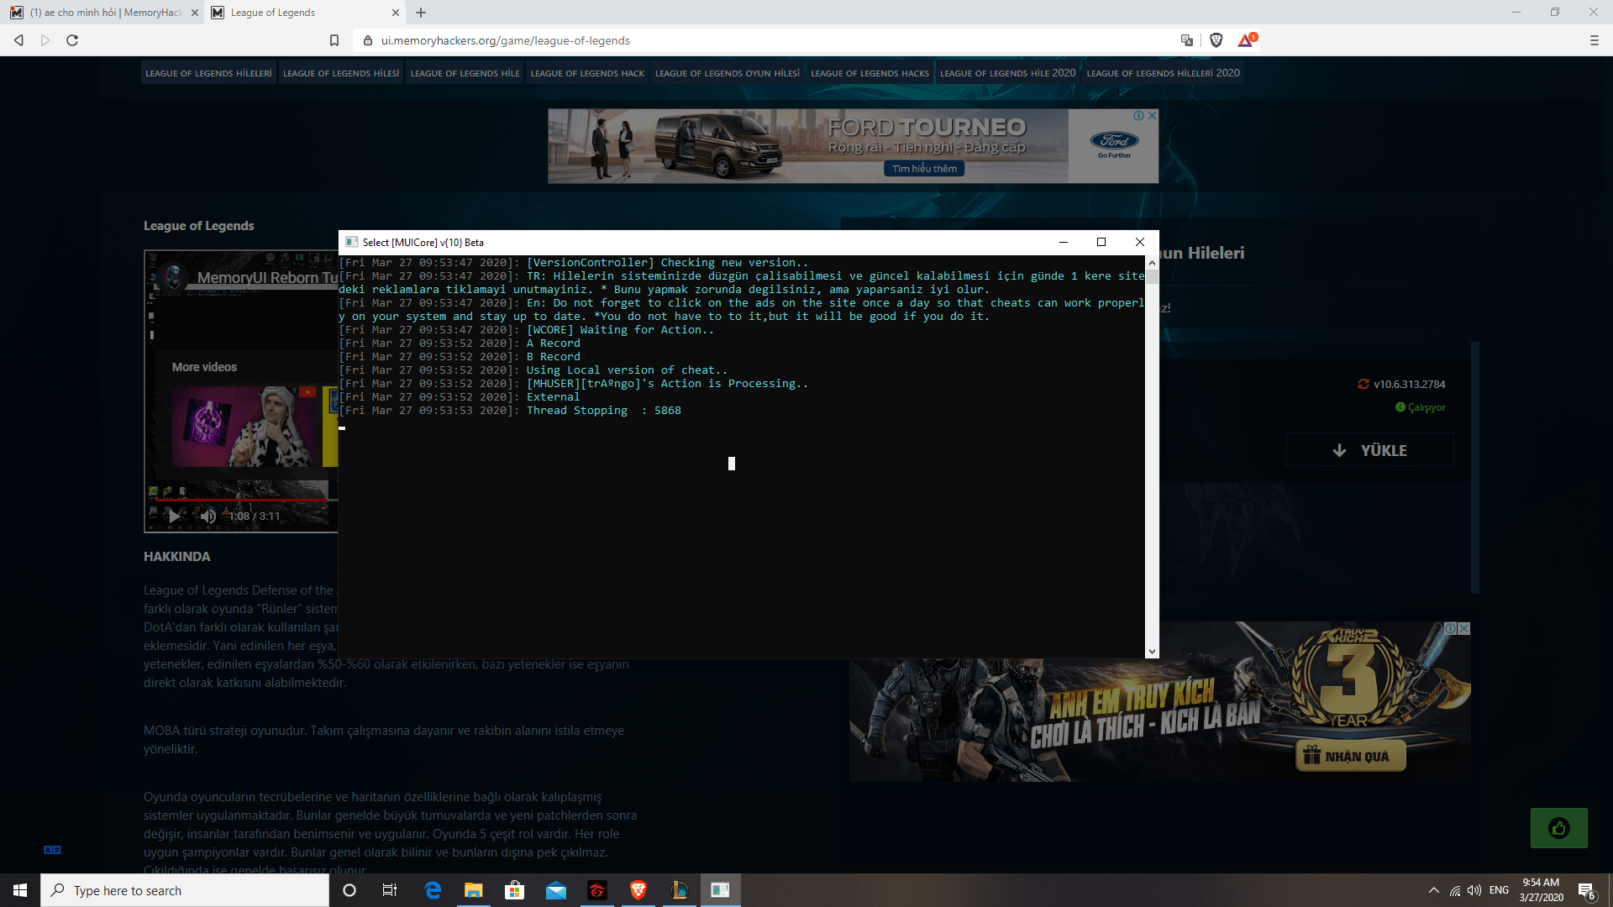Open LEAGUE OF LEGENDS HACKS tag link
Viewport: 1613px width, 907px height.
pos(870,73)
